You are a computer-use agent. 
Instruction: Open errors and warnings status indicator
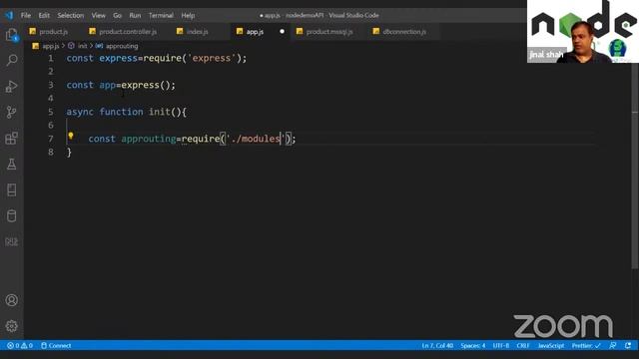20,346
